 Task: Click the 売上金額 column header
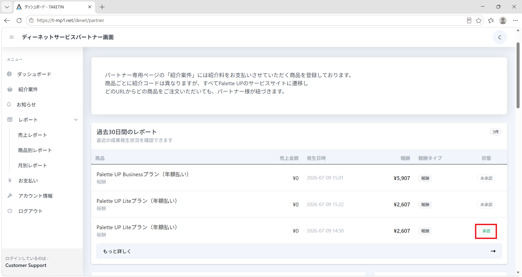[x=289, y=158]
